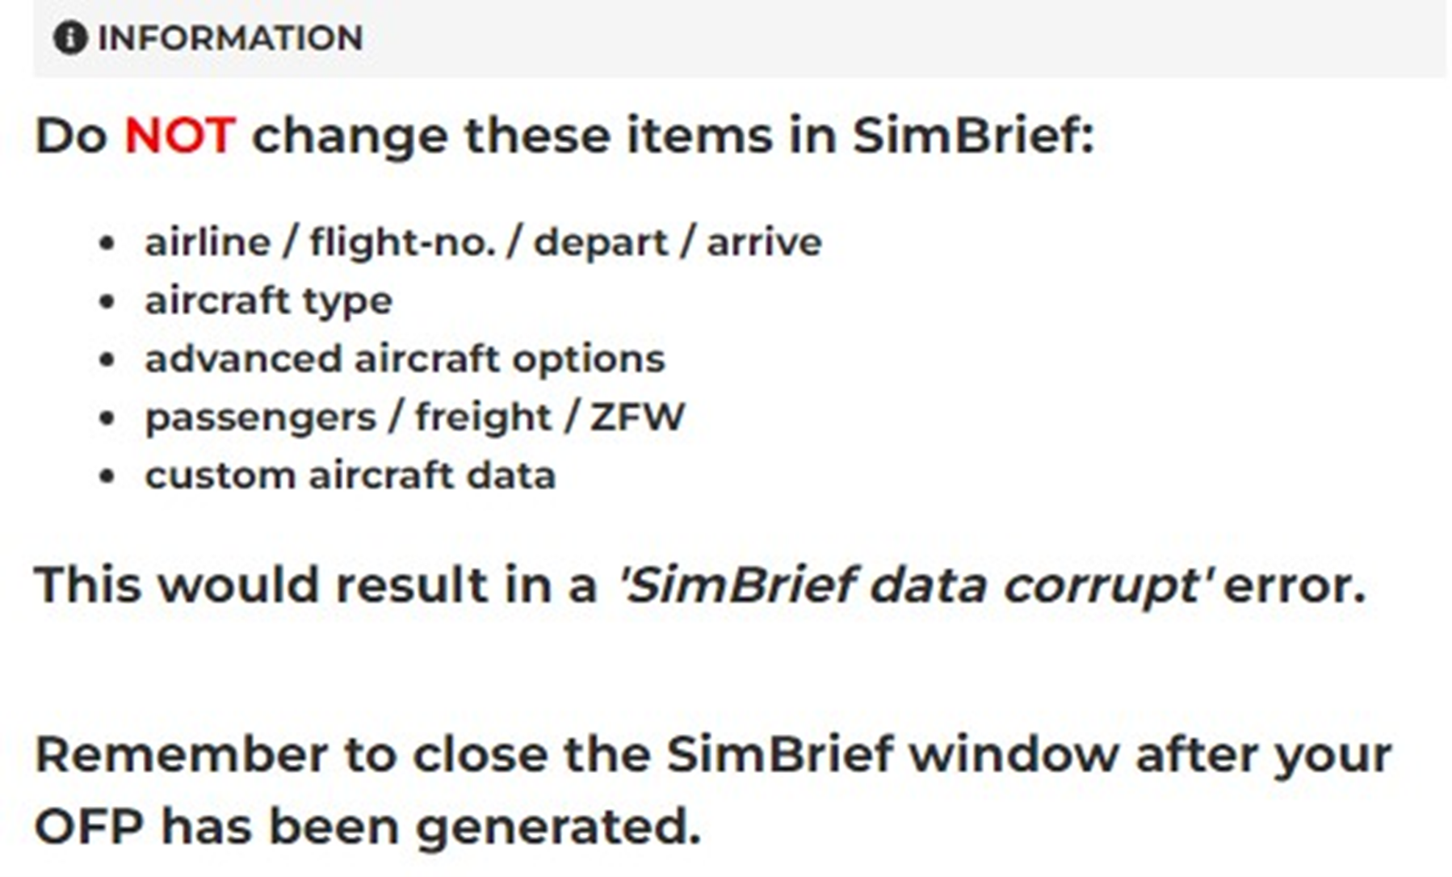The image size is (1452, 877).
Task: Select the 'airline / flight-no. / depart / arrive' item
Action: (x=483, y=242)
